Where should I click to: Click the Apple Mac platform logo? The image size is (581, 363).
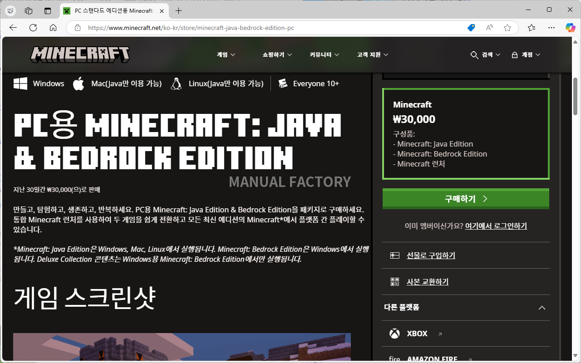pos(79,83)
